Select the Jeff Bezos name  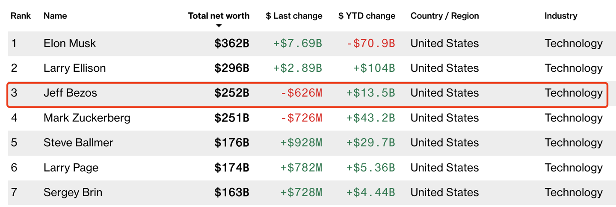70,93
